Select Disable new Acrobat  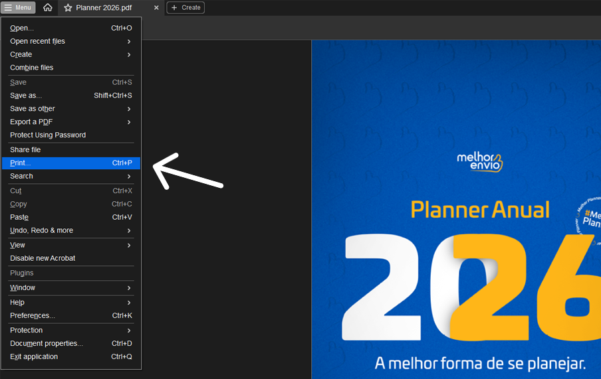click(71, 258)
